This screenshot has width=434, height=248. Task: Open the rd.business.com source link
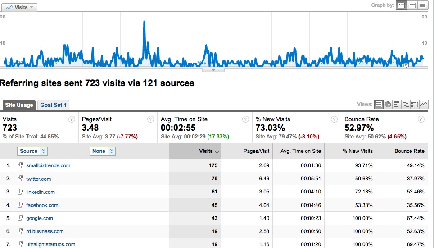pos(45,231)
